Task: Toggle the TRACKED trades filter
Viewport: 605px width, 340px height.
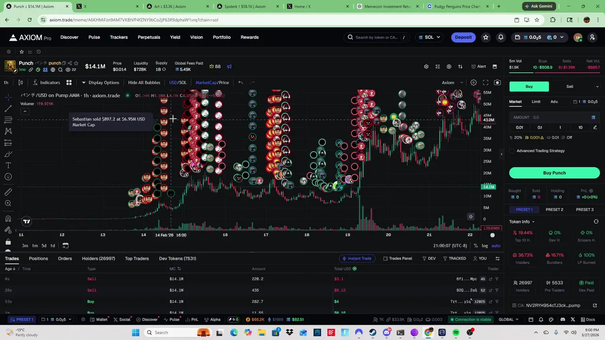Action: pos(454,258)
